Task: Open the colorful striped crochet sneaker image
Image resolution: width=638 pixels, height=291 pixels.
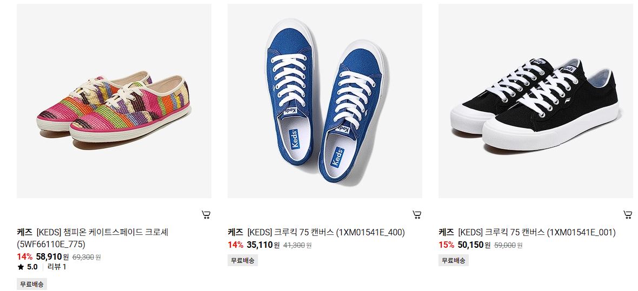Action: 114,101
